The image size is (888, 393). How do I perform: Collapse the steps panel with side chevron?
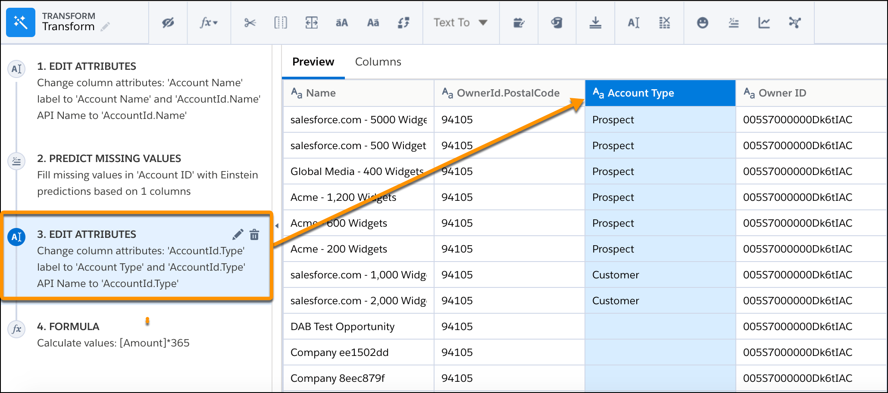[x=278, y=225]
